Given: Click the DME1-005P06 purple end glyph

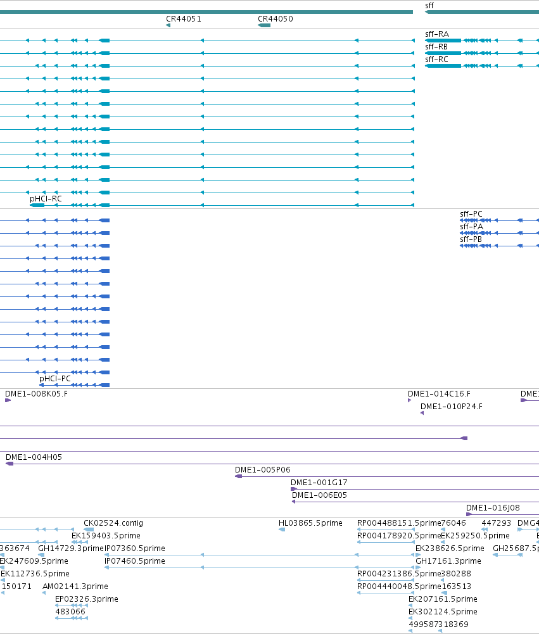Looking at the screenshot, I should pos(239,476).
